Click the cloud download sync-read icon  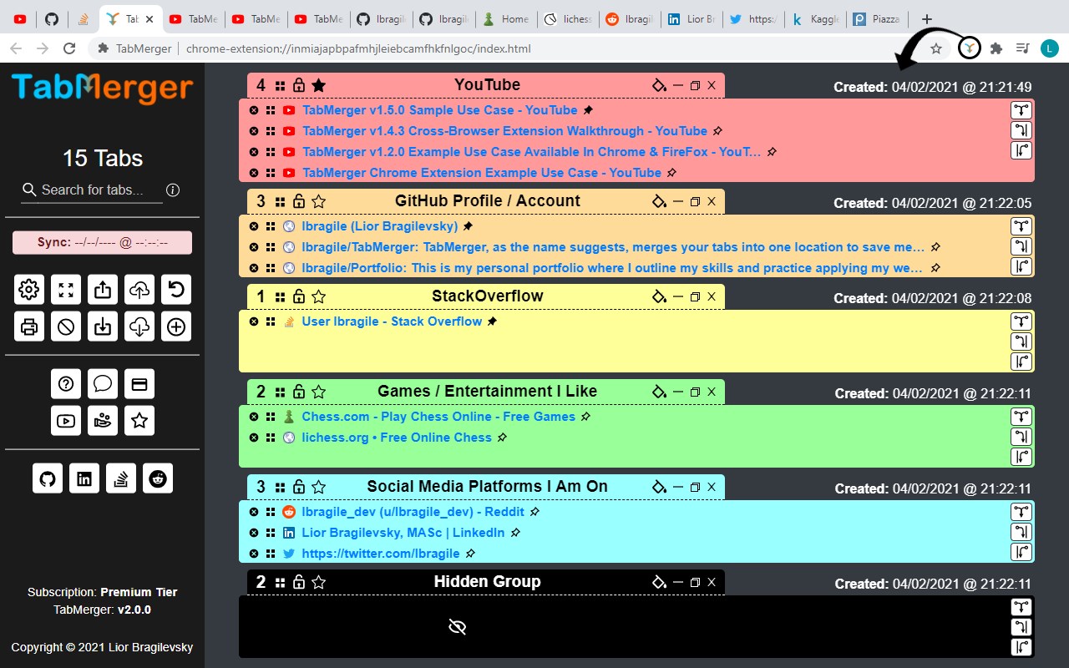point(139,326)
